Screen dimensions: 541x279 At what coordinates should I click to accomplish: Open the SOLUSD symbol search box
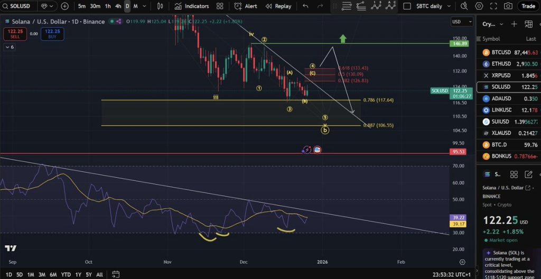point(18,6)
